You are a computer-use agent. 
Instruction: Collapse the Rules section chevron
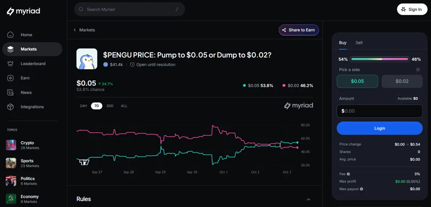click(308, 199)
